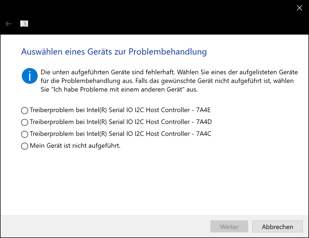Click the Weiter button

[x=229, y=226]
